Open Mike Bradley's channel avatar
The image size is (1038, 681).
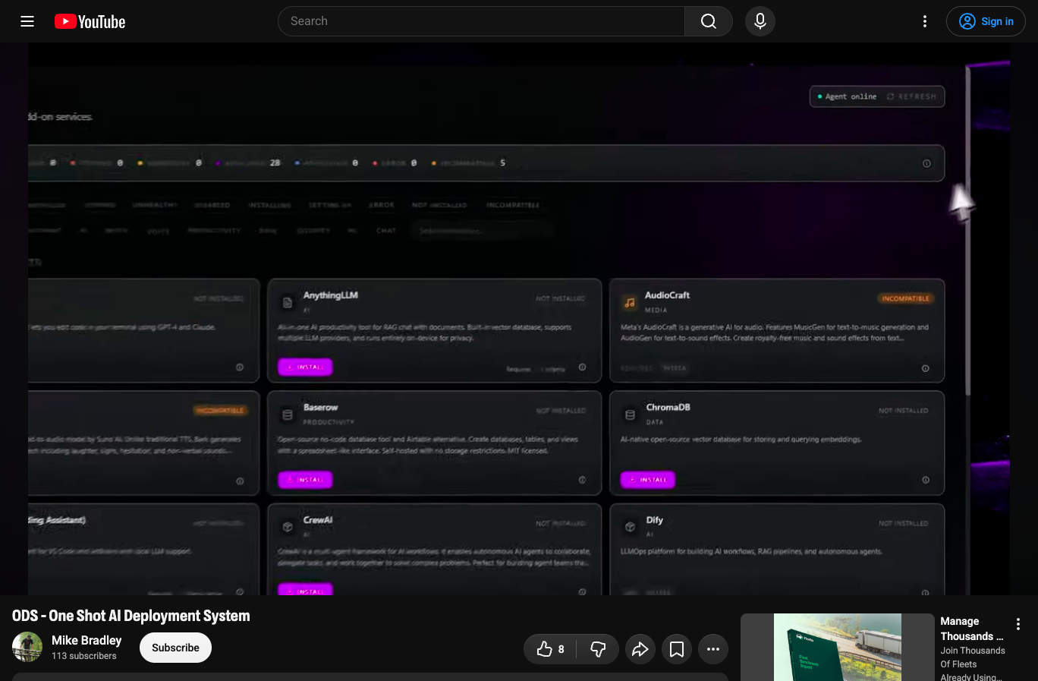pos(27,648)
